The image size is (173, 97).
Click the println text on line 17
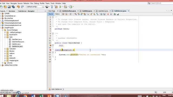(74, 55)
